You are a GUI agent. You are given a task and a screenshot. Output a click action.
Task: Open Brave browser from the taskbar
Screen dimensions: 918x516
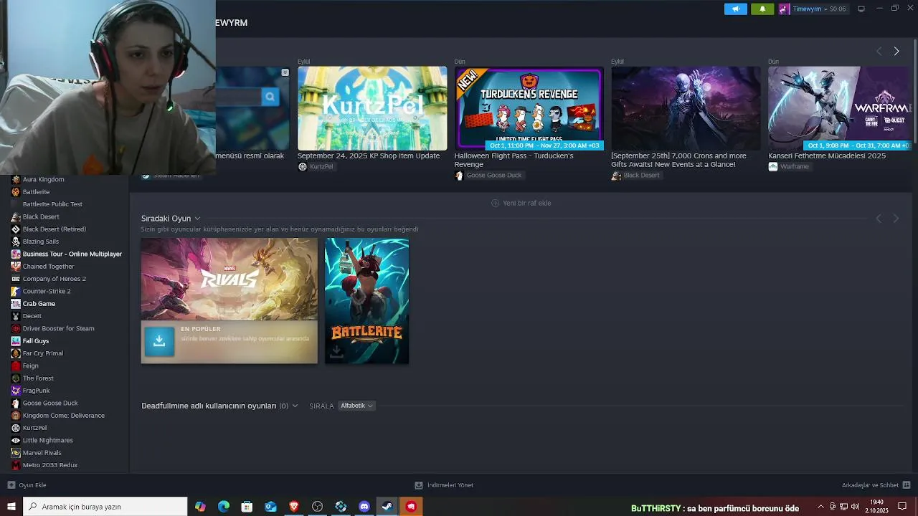(294, 507)
